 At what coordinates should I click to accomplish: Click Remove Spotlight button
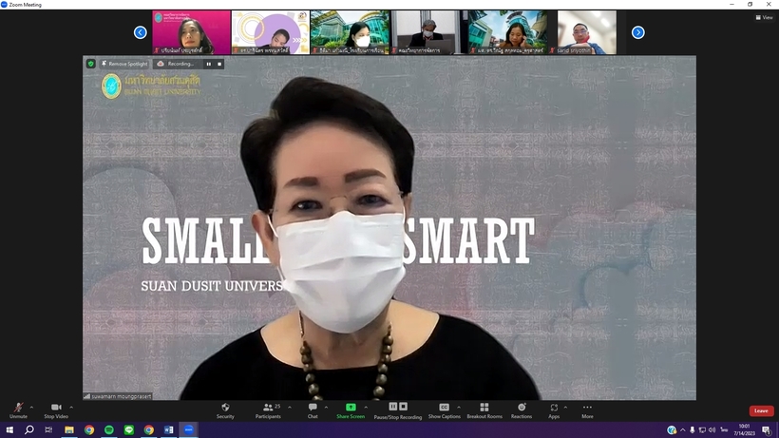(124, 64)
